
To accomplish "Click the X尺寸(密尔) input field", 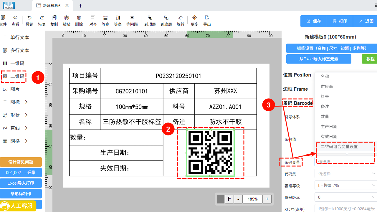I will 346,209.
